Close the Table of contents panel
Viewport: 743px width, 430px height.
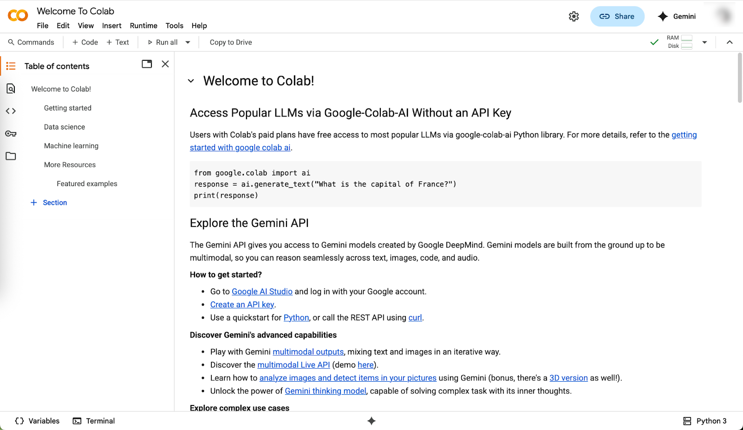coord(165,64)
